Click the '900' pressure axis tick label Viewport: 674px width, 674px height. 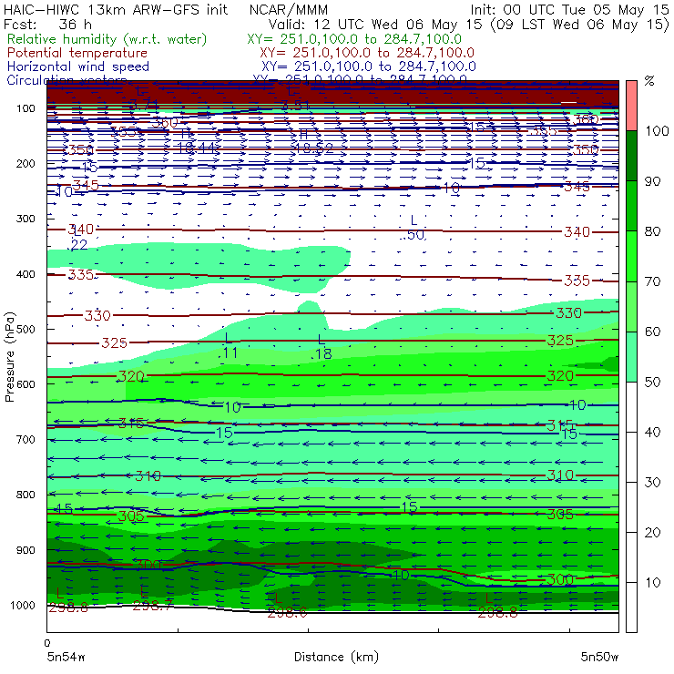[x=26, y=550]
